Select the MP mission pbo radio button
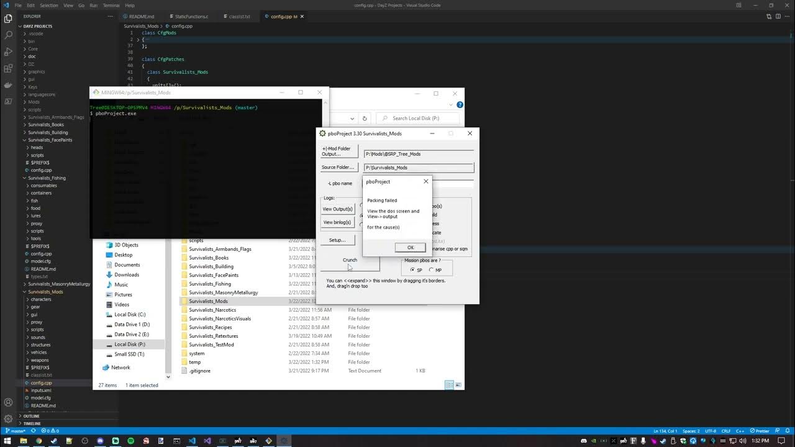 [x=432, y=270]
